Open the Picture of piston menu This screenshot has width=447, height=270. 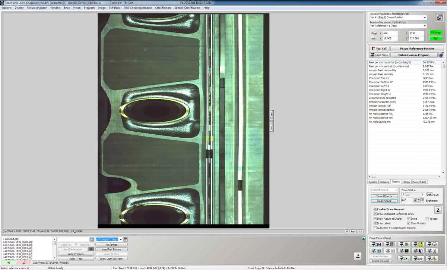pyautogui.click(x=37, y=7)
